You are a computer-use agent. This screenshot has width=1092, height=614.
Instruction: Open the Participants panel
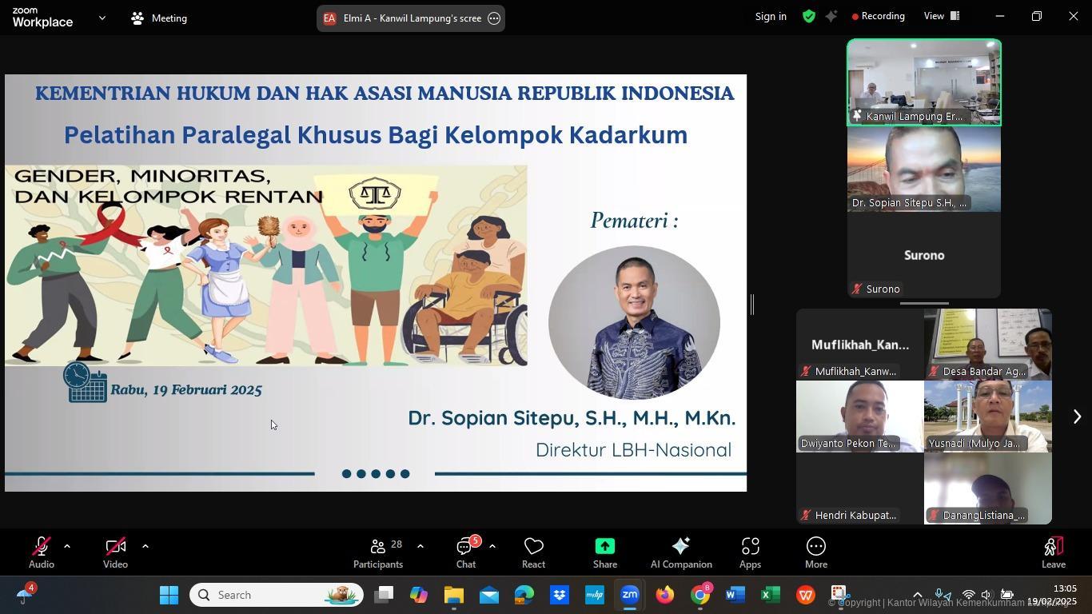coord(378,552)
